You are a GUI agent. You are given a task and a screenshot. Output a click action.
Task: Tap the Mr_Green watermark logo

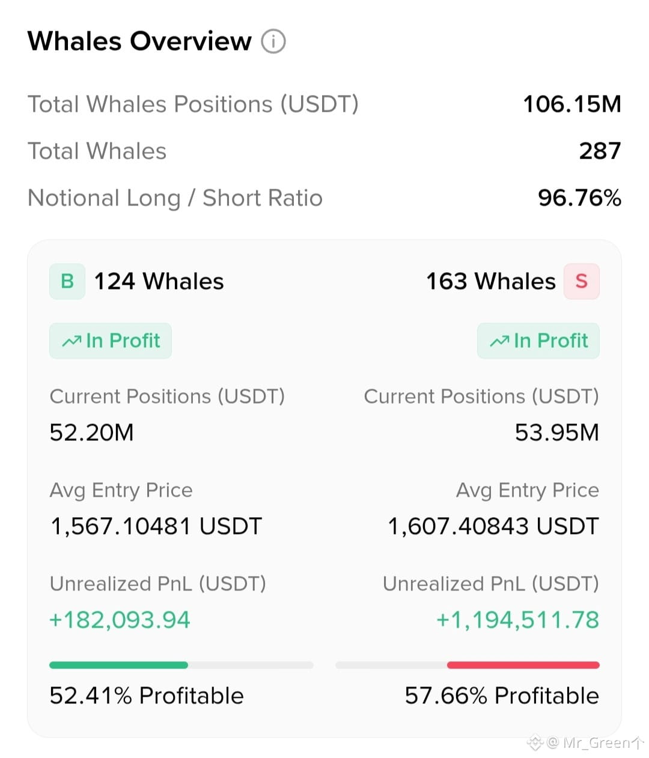click(535, 743)
